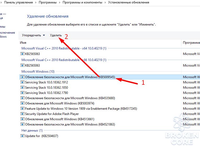
Task: Collapse the Microsoft Windows (10) group
Action: 38,71
